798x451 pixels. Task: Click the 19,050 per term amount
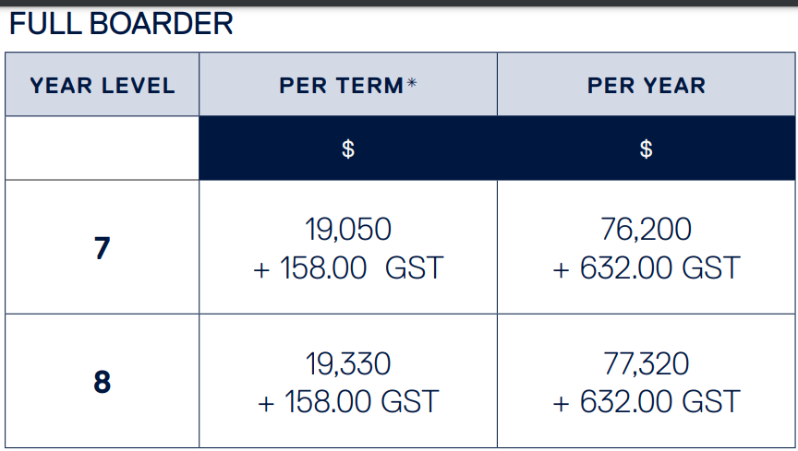coord(348,229)
